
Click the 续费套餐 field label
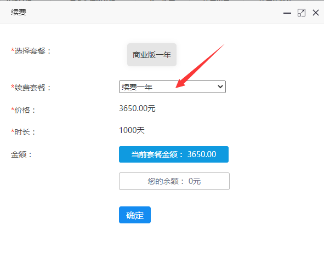coord(31,88)
